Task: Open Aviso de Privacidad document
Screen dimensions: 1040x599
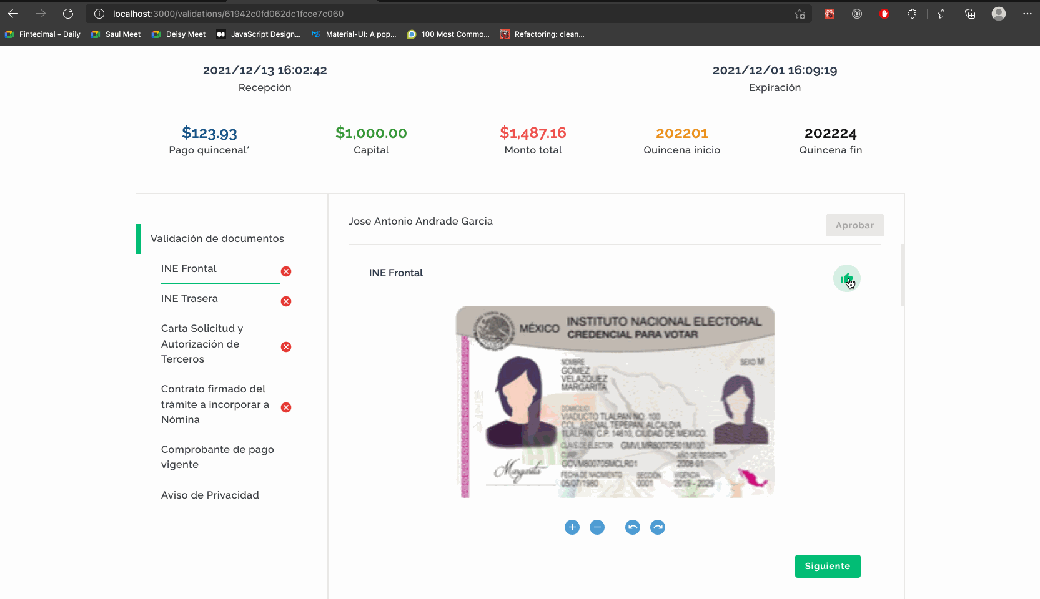Action: click(x=210, y=495)
